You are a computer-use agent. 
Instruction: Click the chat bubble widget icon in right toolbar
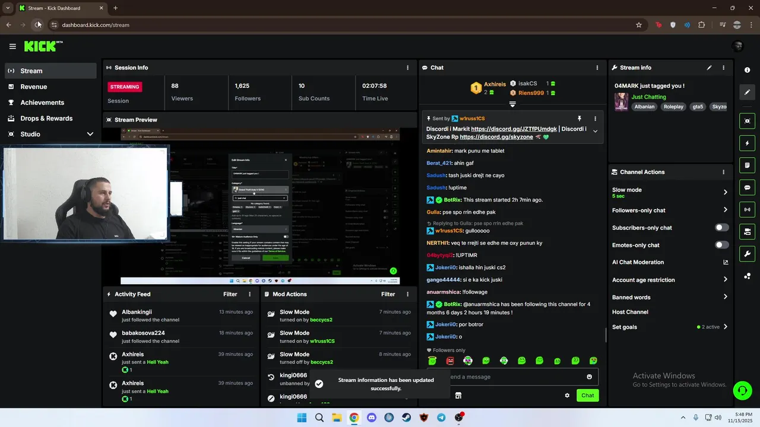coord(747,187)
